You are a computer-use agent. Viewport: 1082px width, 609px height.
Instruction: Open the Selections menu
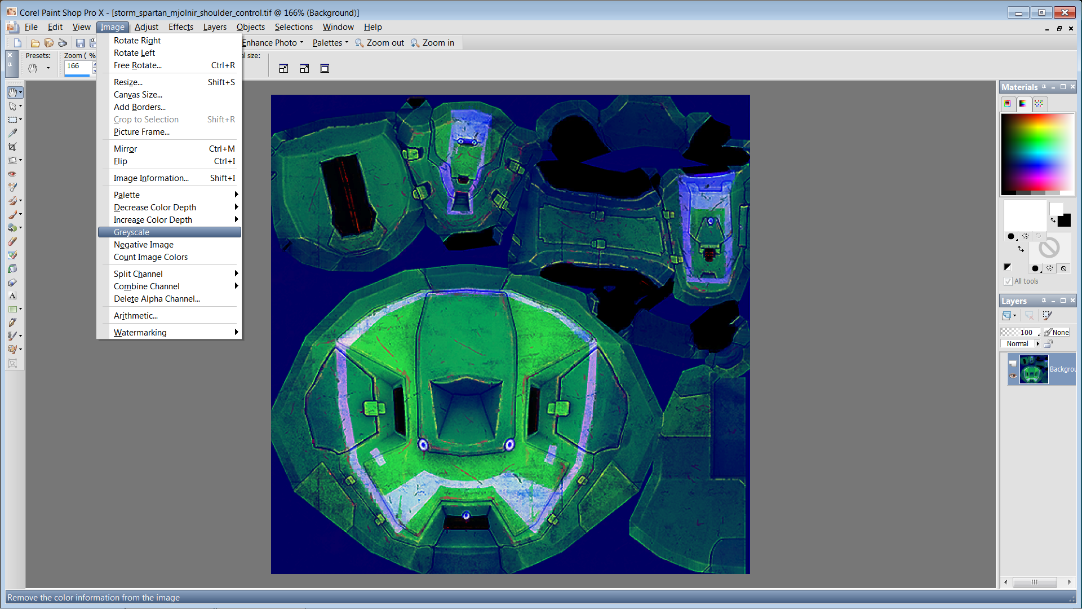tap(294, 27)
